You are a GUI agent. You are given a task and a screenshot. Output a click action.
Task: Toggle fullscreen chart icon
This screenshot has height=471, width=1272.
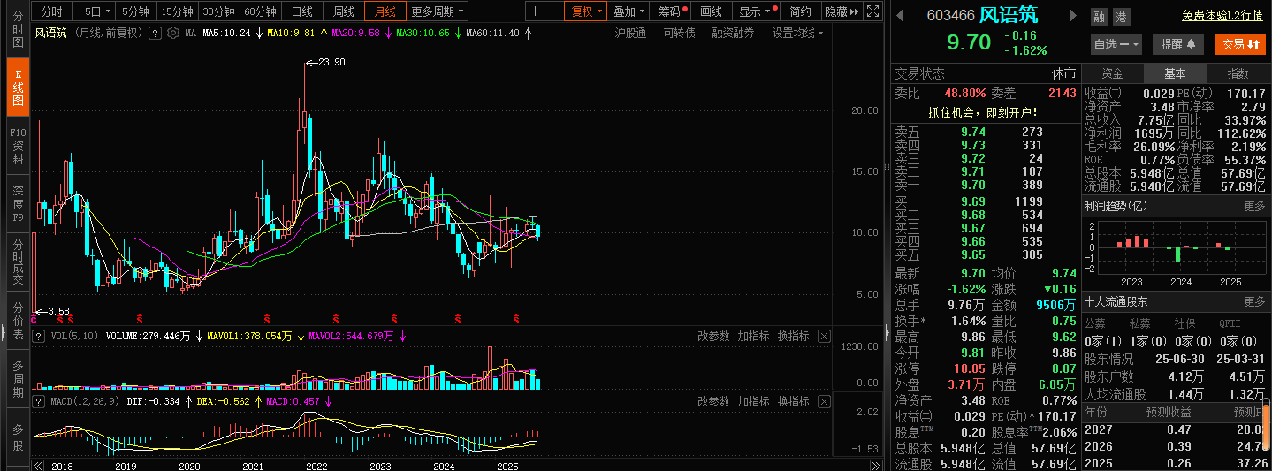(x=872, y=11)
